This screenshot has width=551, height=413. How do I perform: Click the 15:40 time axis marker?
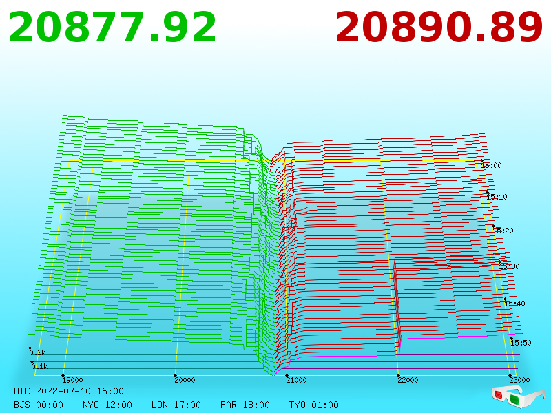514,304
